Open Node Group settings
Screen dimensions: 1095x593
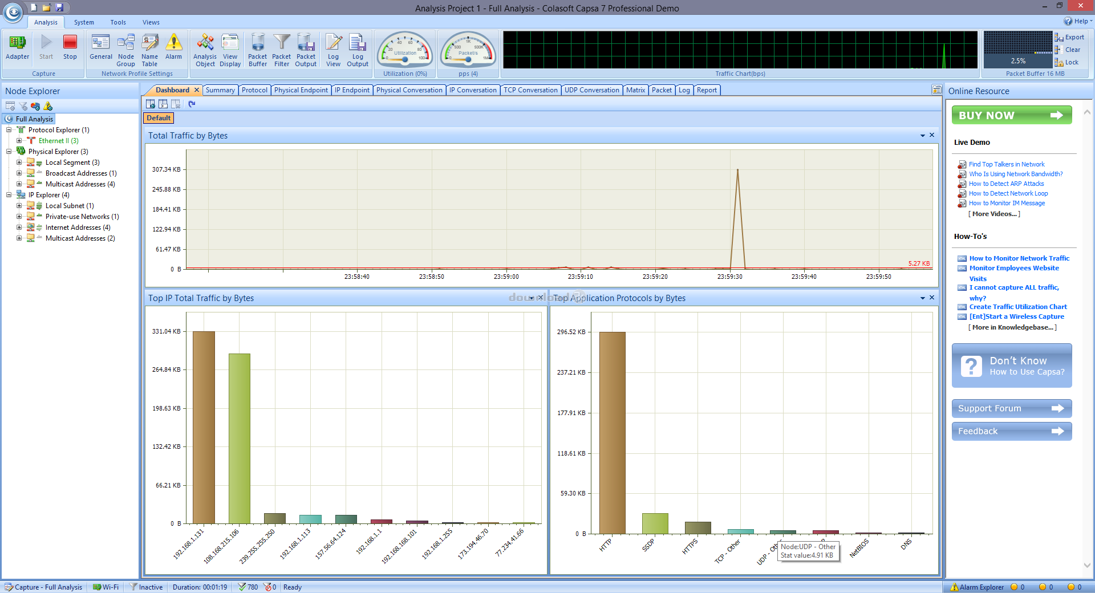pos(126,50)
